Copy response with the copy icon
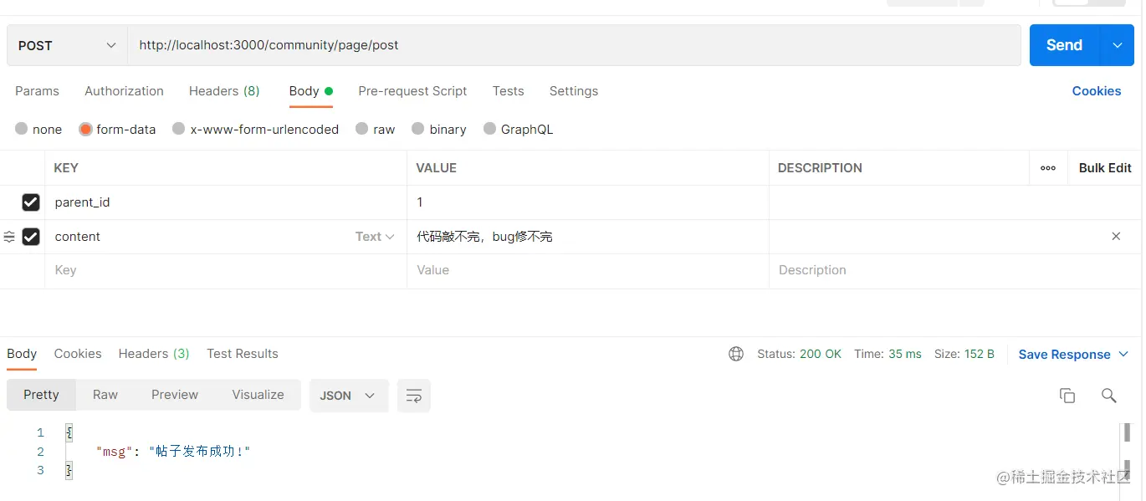Viewport: 1146px width, 501px height. pos(1067,396)
